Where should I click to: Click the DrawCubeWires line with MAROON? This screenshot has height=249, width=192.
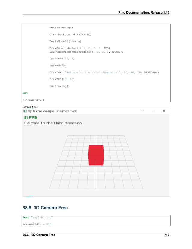(86, 52)
